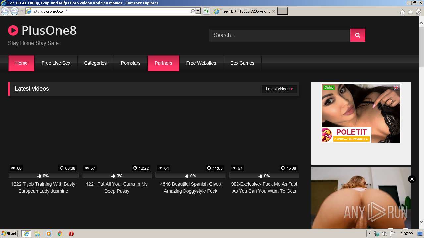Expand the Latest videos sort dropdown
The image size is (424, 238).
click(279, 89)
